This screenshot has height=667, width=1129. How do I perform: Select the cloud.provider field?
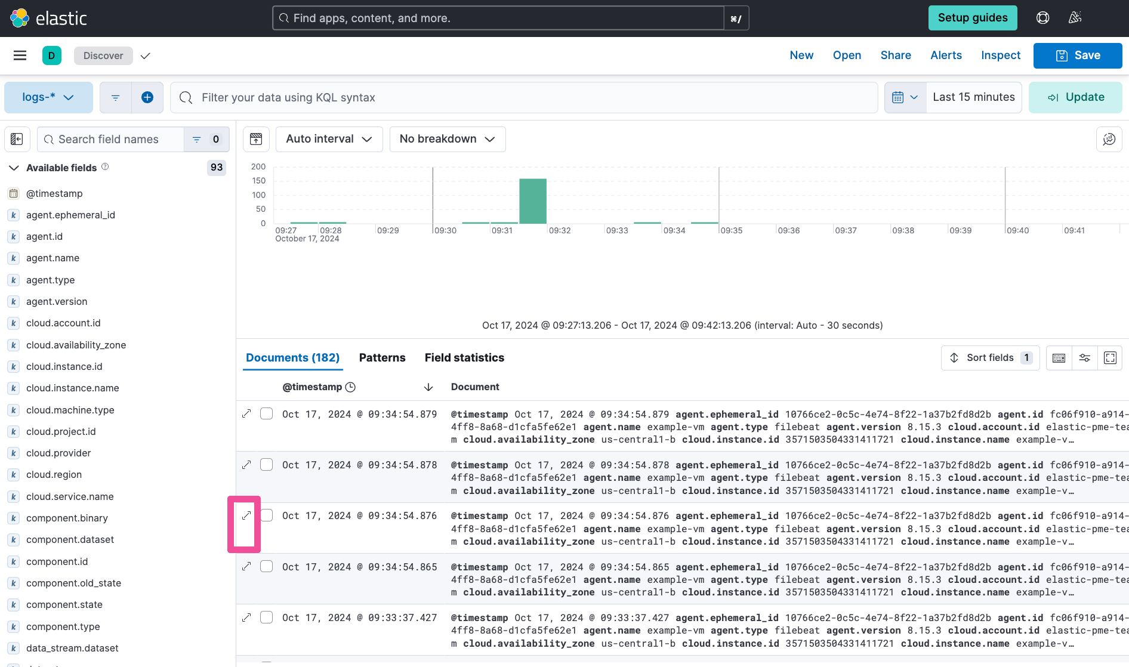click(x=58, y=453)
